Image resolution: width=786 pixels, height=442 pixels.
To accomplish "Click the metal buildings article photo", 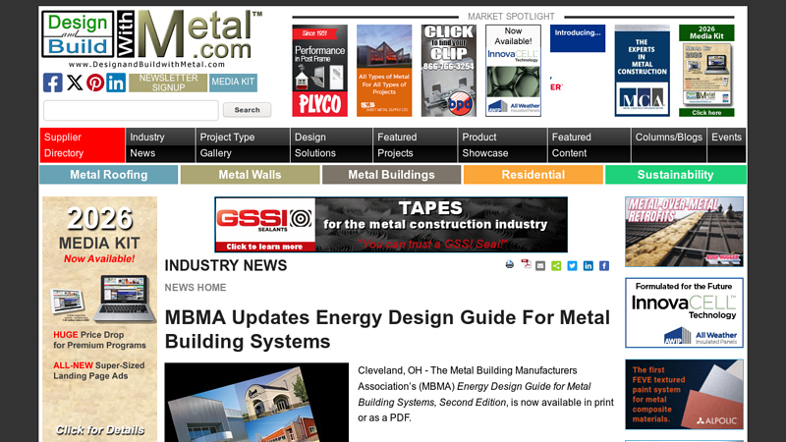I will (x=256, y=403).
